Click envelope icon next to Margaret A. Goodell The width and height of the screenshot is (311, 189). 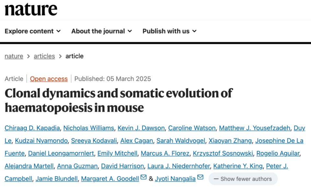[144, 177]
